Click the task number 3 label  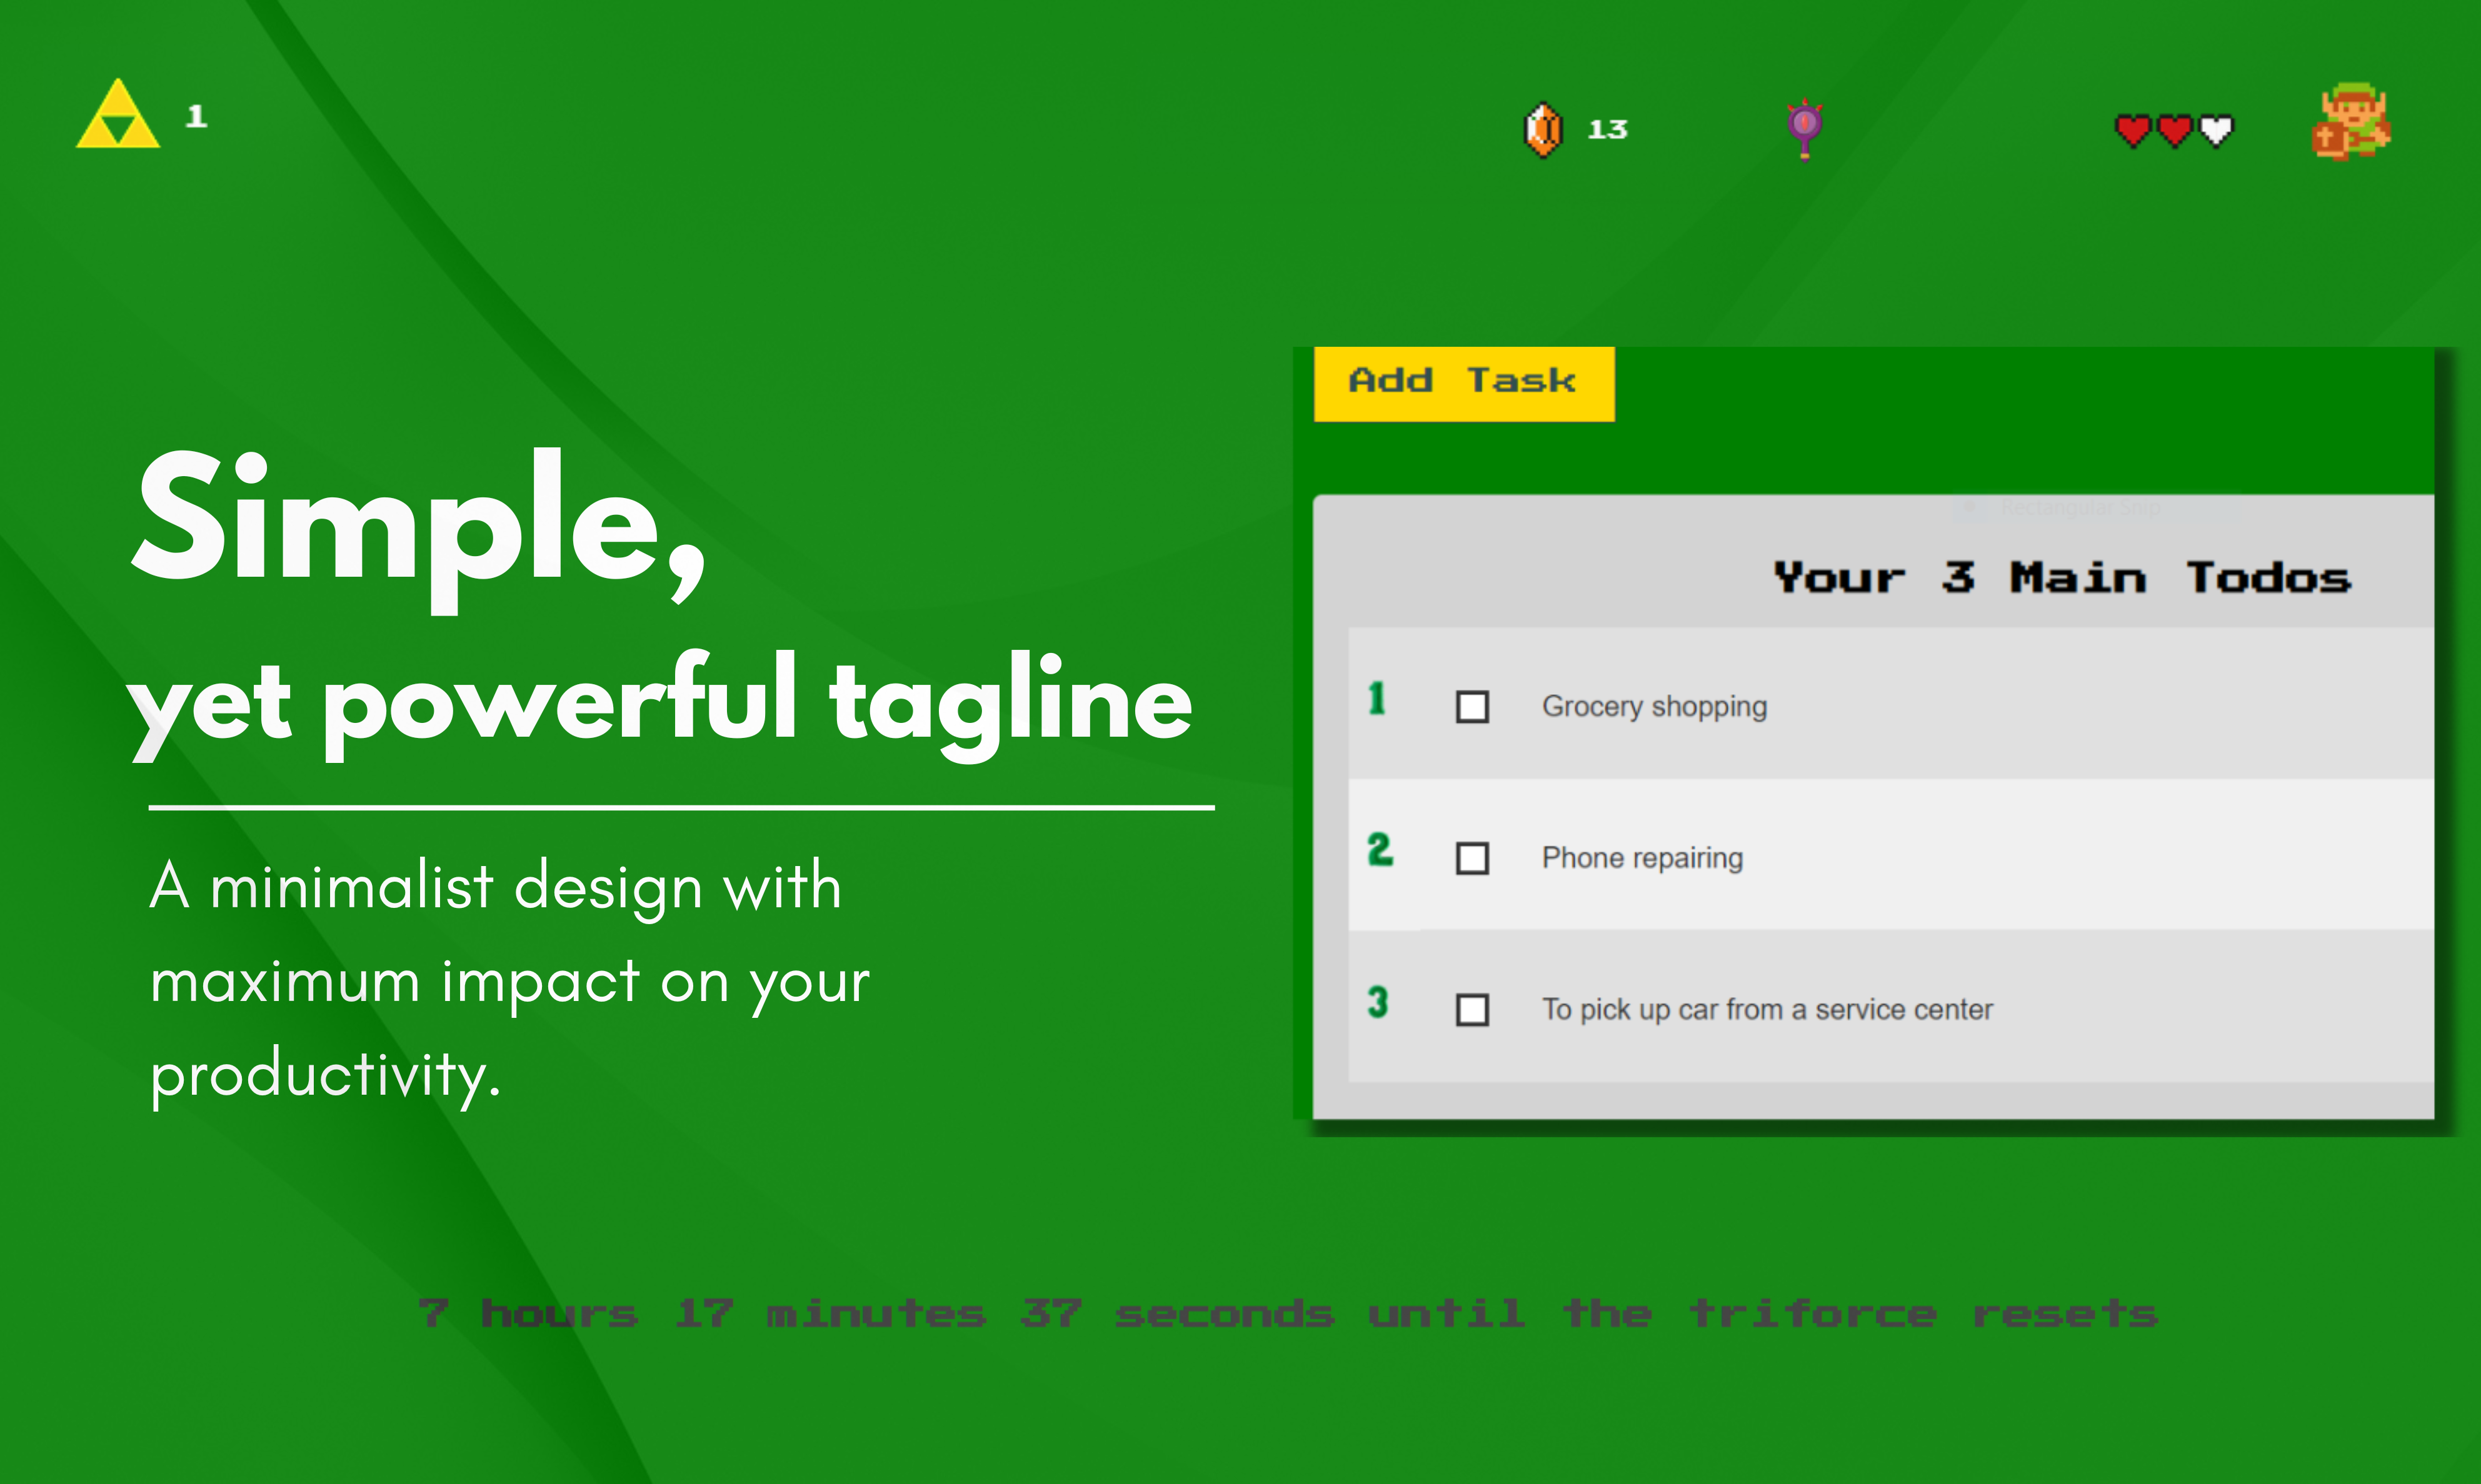coord(1378,1002)
